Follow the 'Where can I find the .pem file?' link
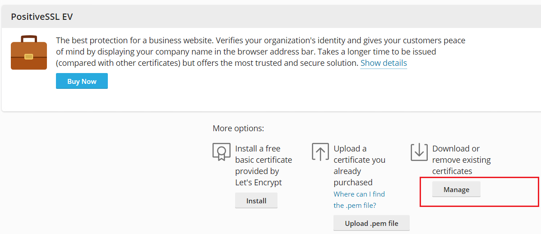 [x=359, y=200]
